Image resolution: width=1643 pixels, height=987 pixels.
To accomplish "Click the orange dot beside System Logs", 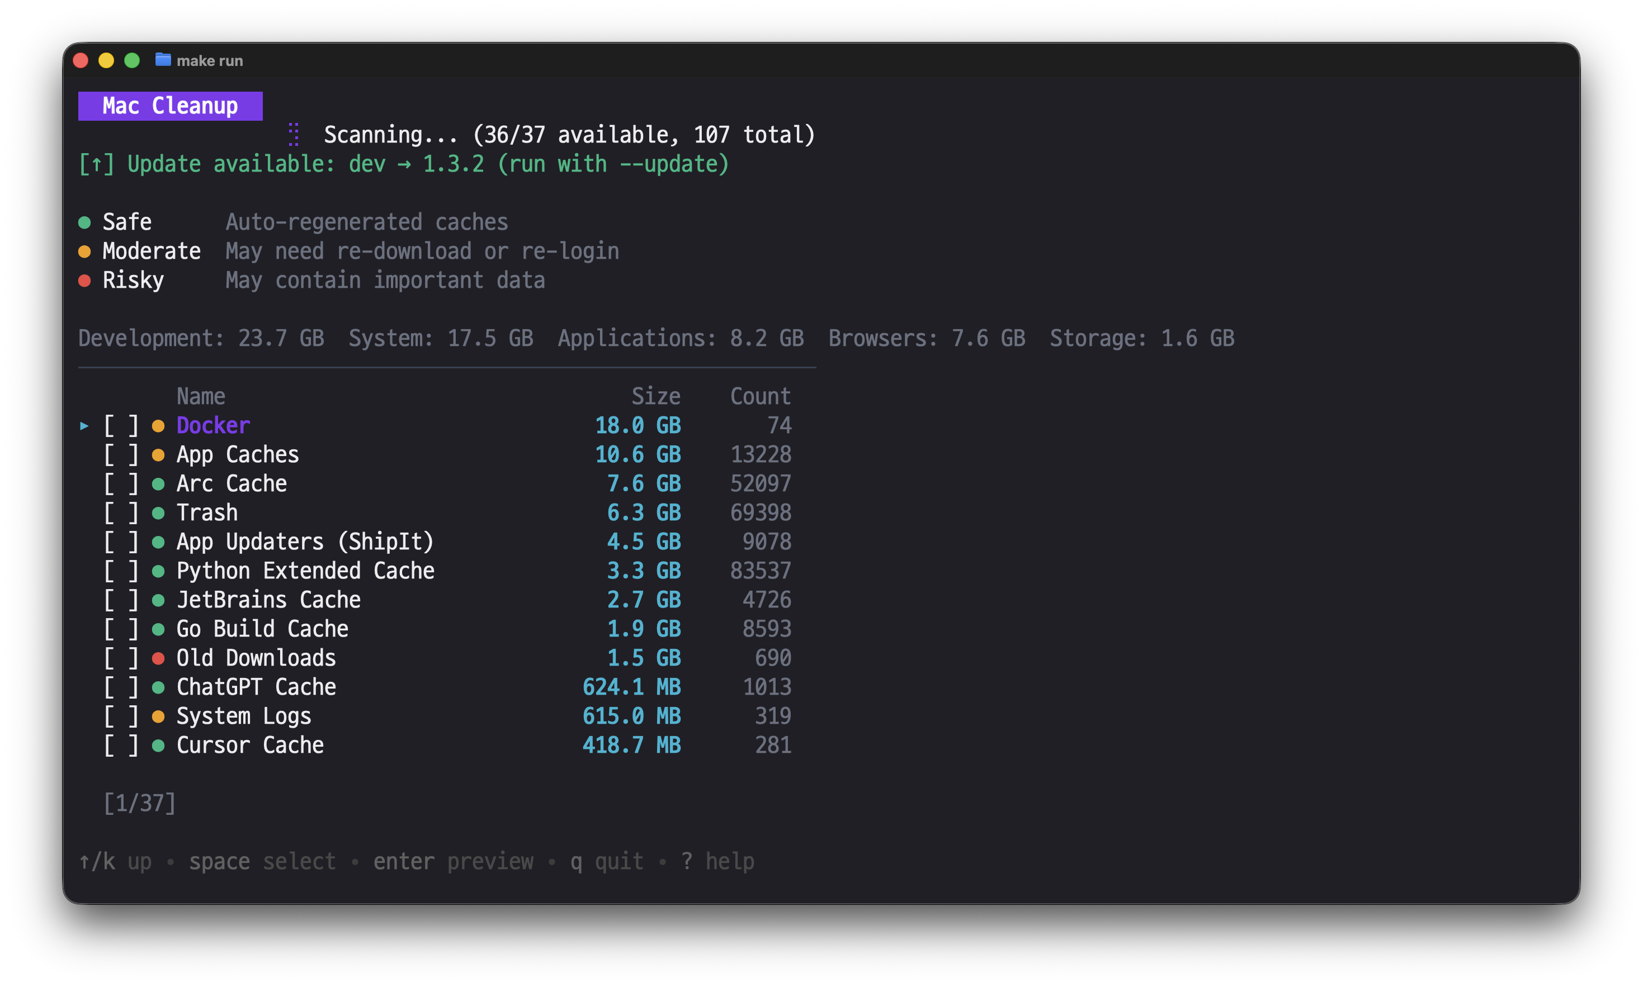I will click(x=158, y=716).
